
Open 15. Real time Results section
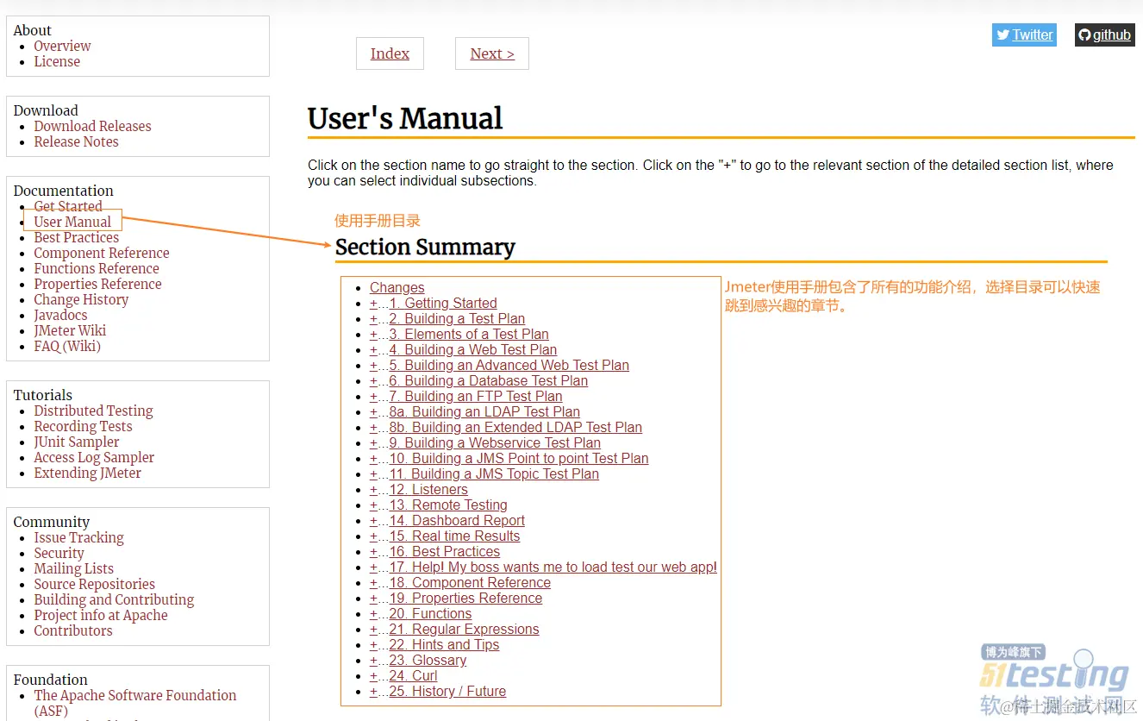click(x=454, y=536)
